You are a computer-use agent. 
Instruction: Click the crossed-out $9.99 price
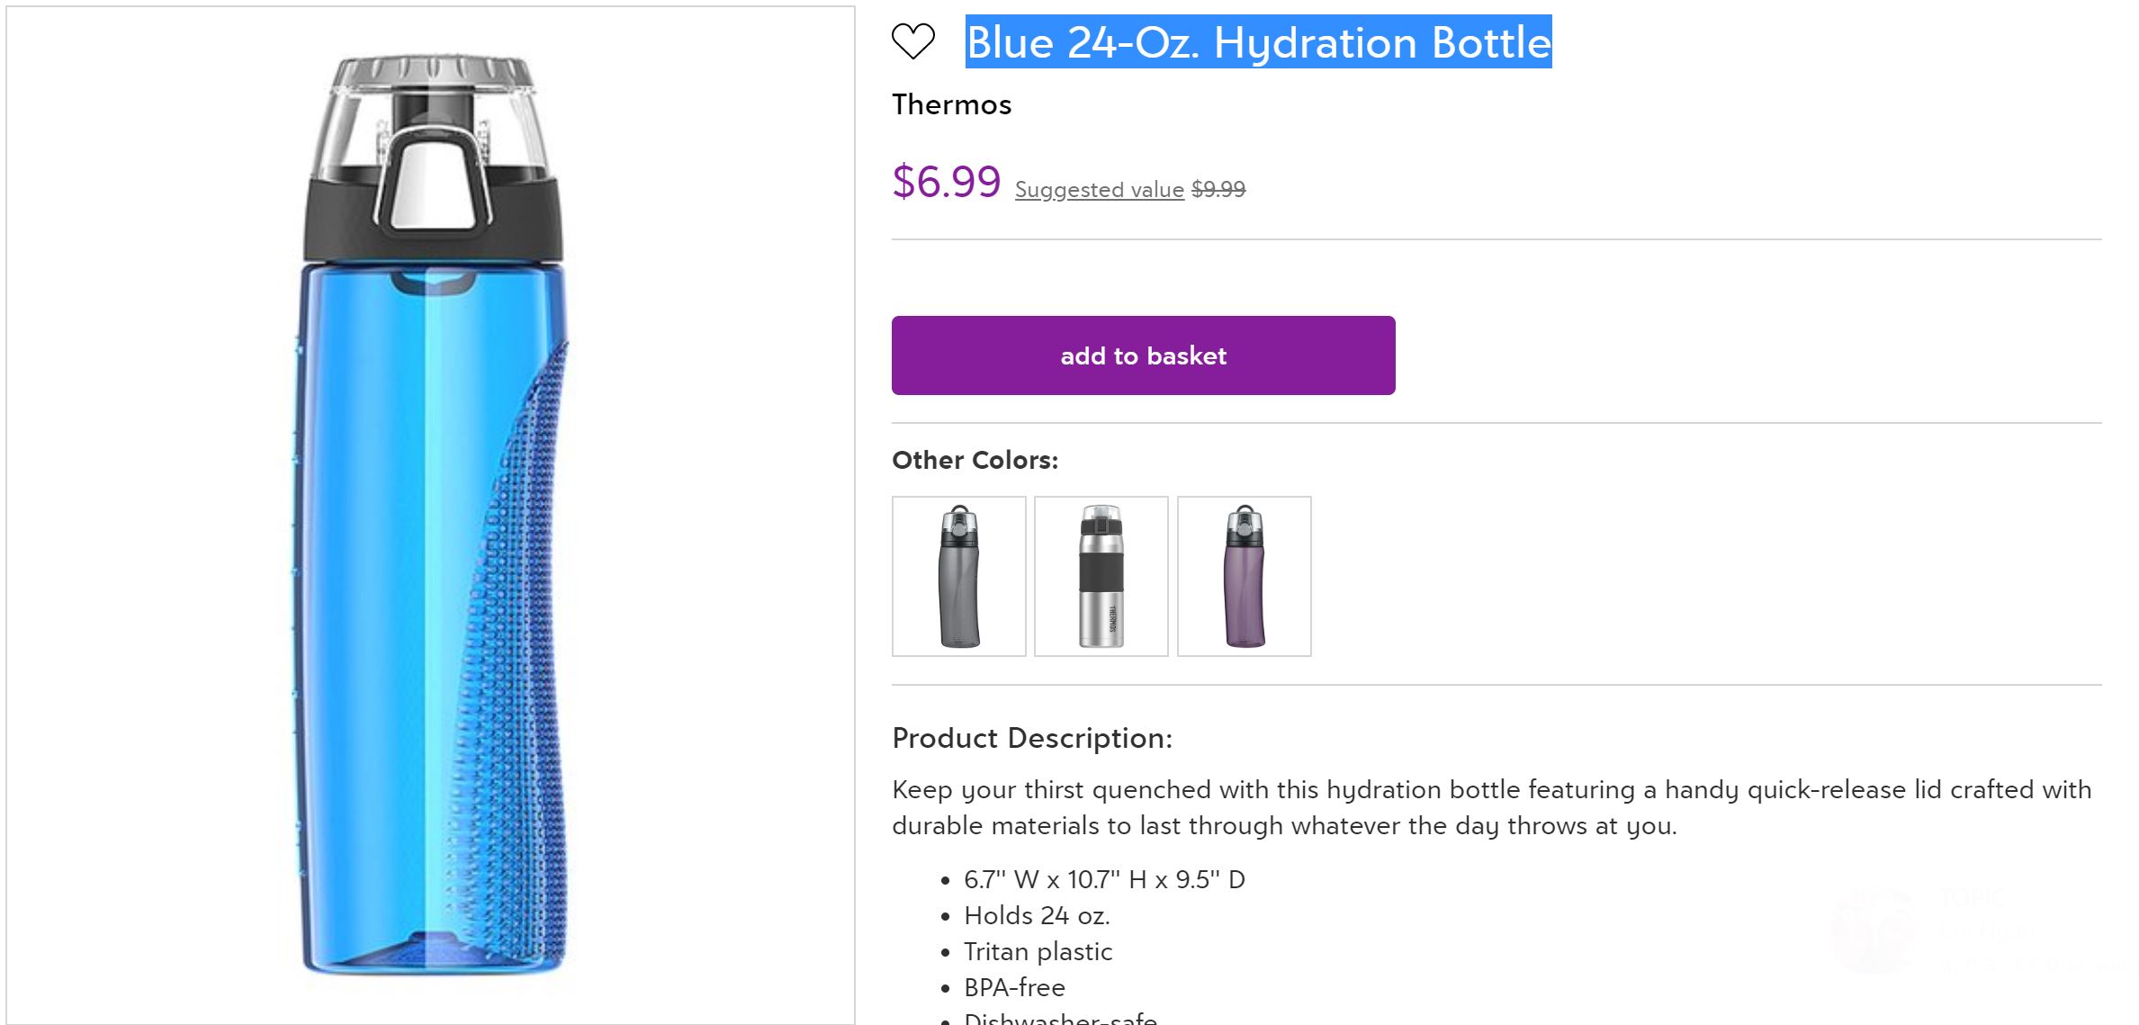pyautogui.click(x=1218, y=190)
